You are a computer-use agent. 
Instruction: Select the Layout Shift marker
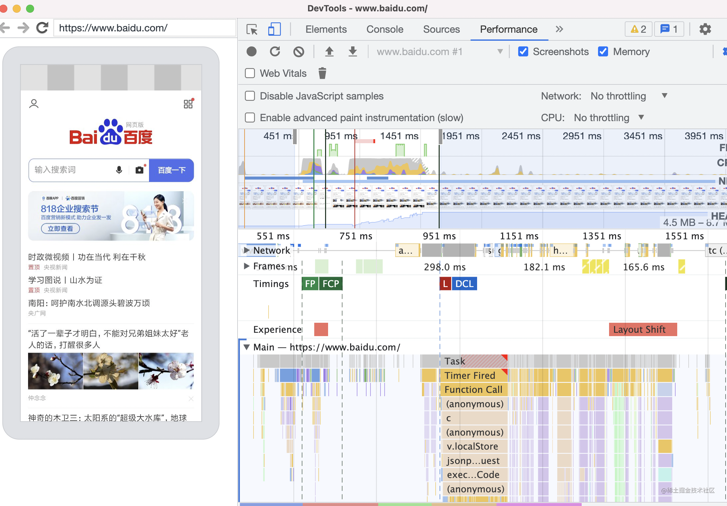642,329
